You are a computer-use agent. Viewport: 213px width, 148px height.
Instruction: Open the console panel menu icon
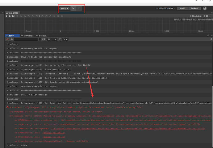tap(212, 35)
